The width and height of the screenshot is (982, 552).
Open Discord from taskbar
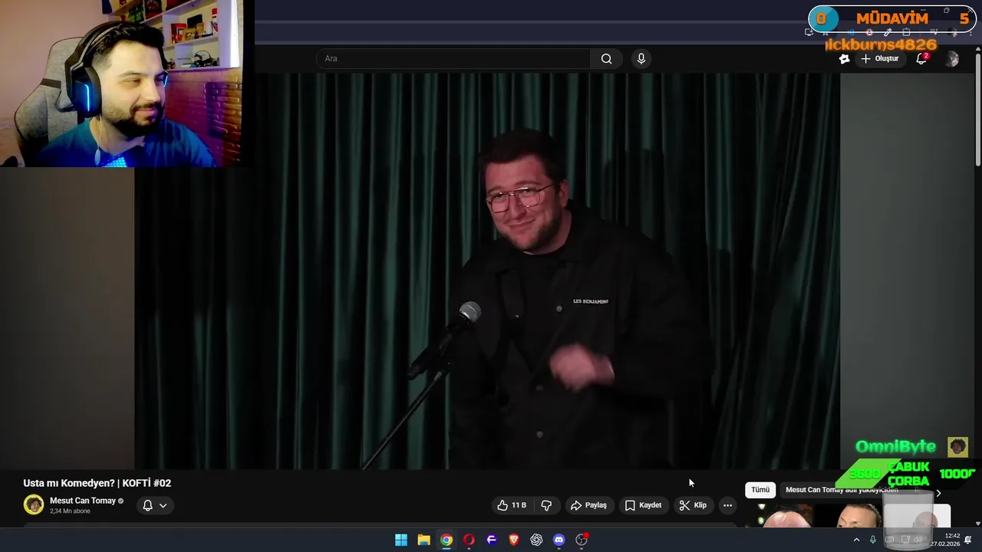[559, 540]
